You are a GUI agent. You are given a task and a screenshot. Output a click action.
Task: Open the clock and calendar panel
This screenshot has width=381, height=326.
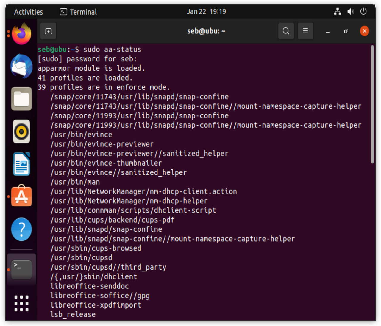pos(206,12)
